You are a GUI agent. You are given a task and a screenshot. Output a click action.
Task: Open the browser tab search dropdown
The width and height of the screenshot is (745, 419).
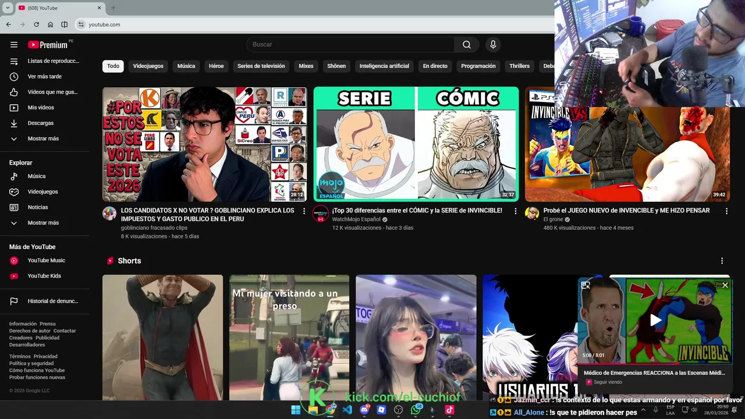coord(8,8)
